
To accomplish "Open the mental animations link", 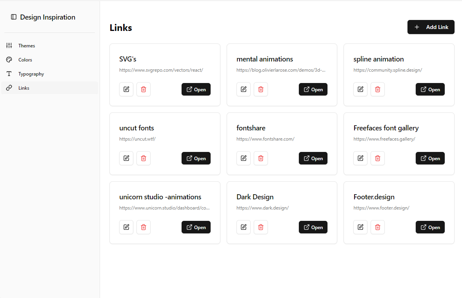I will click(313, 89).
